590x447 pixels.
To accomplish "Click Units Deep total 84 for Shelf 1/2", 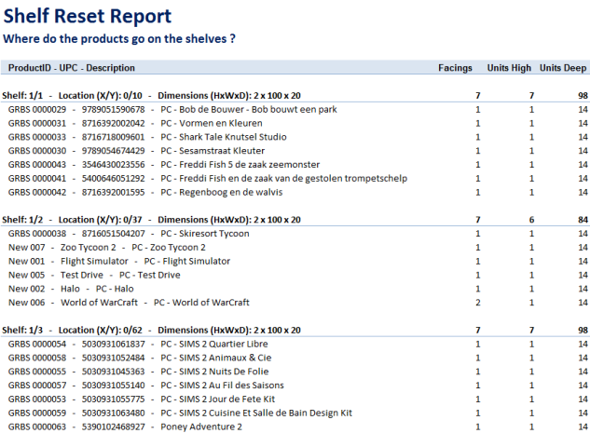I will click(583, 220).
